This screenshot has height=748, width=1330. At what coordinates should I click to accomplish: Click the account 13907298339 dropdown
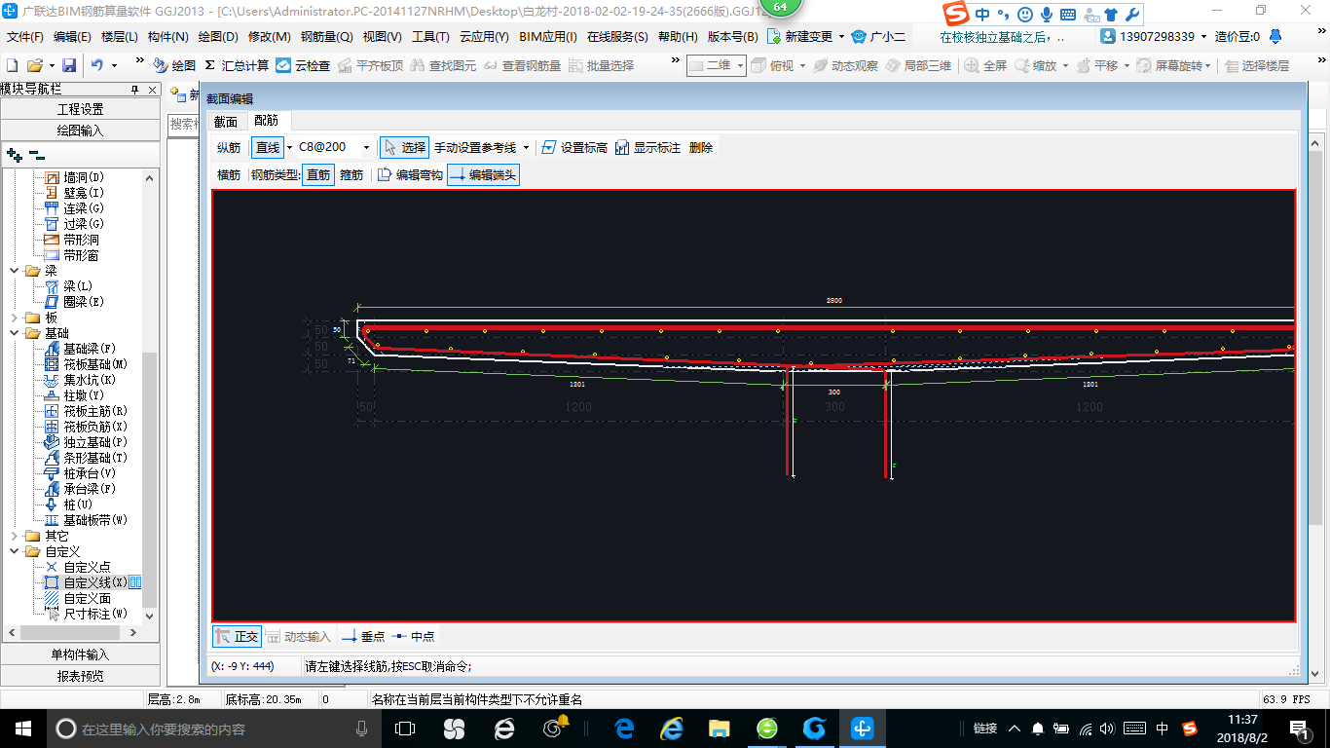(x=1155, y=36)
